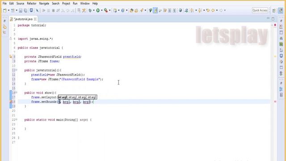The width and height of the screenshot is (286, 161).
Task: Click the Open Type icon
Action: coord(131,11)
